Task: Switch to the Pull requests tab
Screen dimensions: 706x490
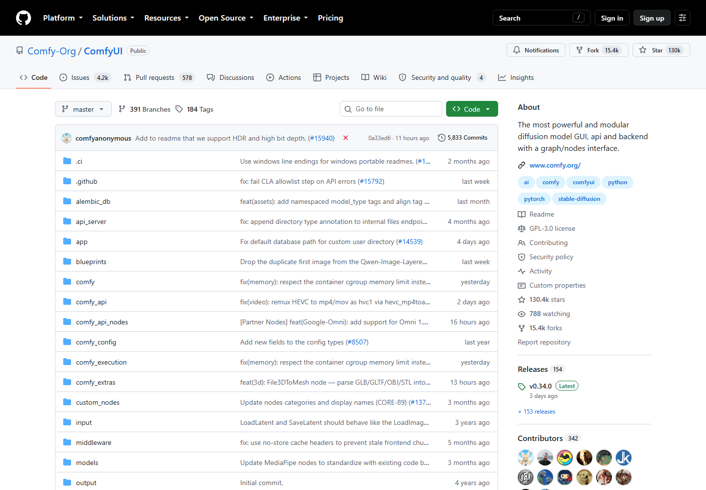Action: tap(159, 77)
